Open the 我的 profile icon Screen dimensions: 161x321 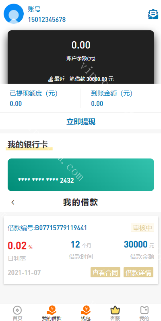tap(144, 310)
